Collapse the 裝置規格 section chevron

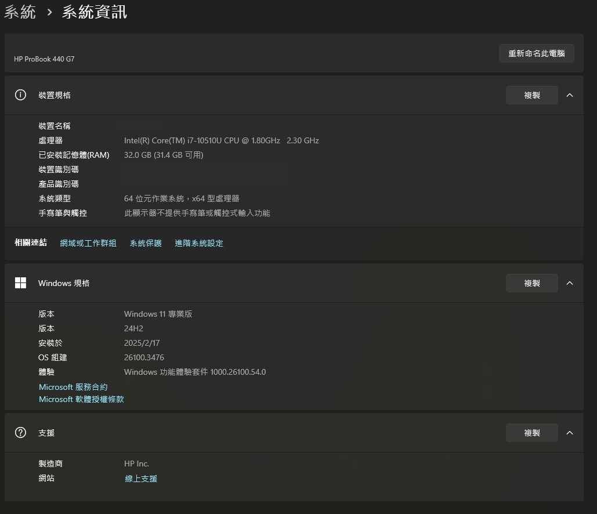pyautogui.click(x=570, y=95)
